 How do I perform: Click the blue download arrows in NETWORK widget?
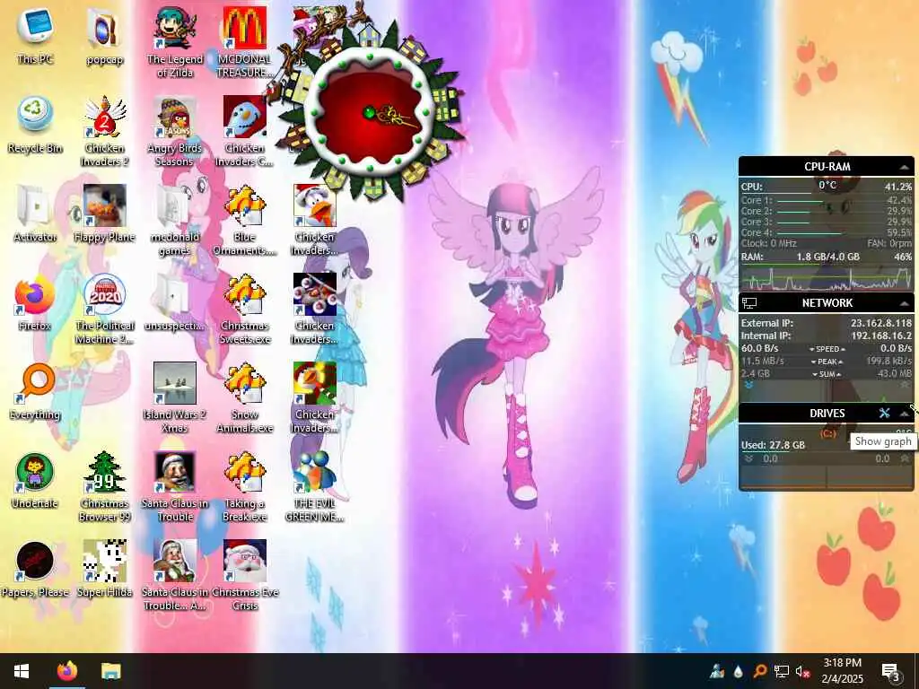(748, 386)
